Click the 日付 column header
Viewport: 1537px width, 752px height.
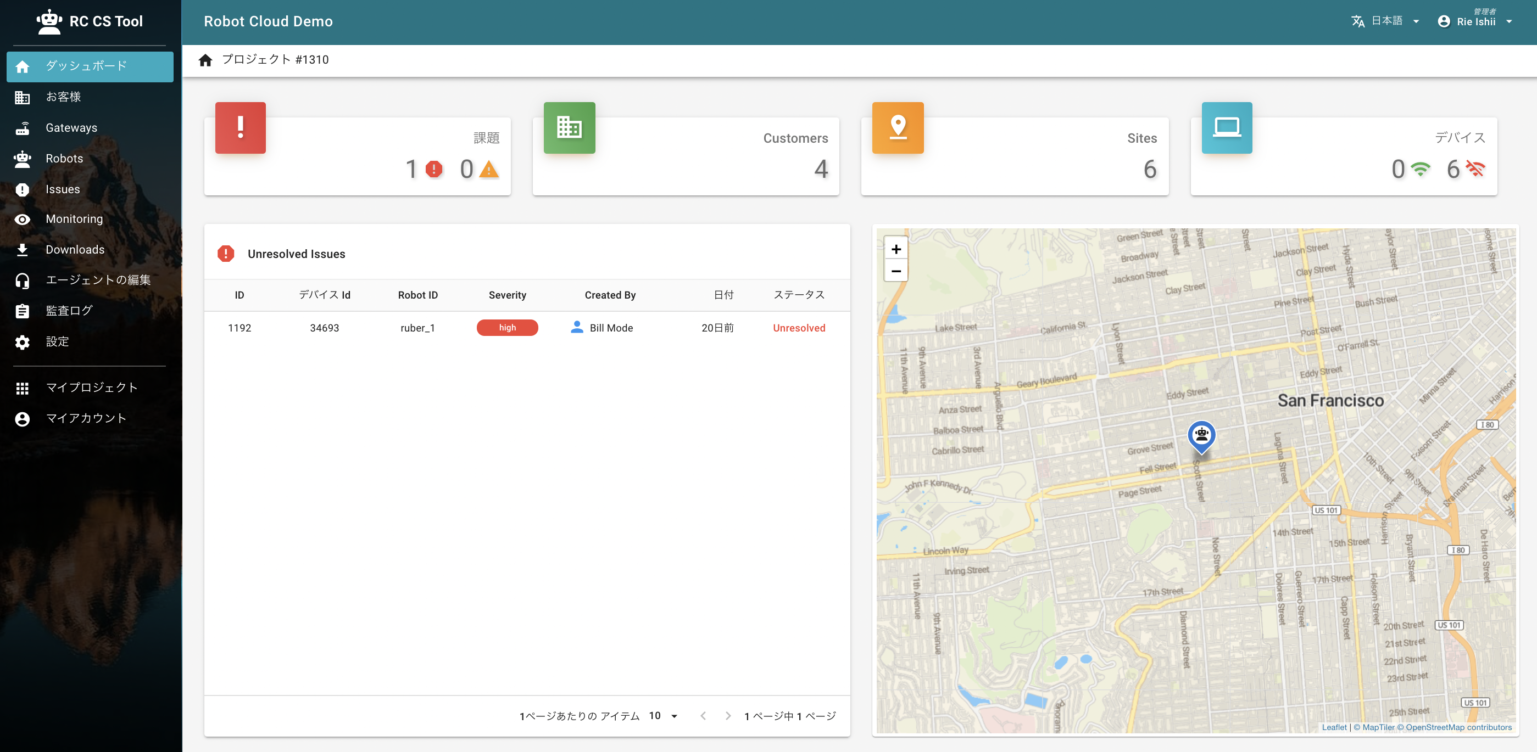[x=724, y=295]
